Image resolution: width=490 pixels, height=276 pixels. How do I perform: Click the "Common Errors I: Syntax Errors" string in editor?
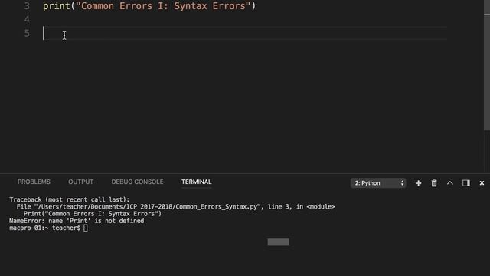pos(163,6)
